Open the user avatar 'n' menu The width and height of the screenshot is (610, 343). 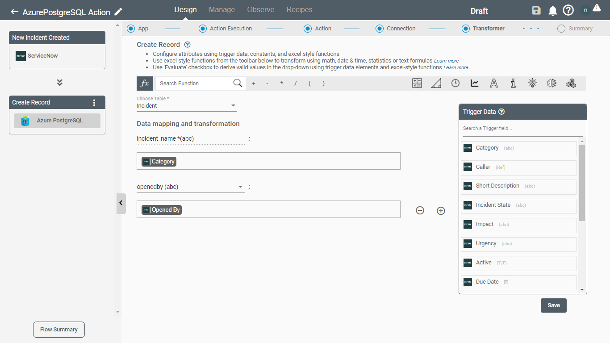pos(585,10)
